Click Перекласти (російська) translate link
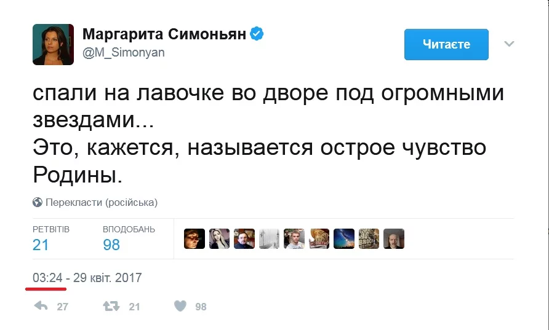Image resolution: width=549 pixels, height=330 pixels. click(x=101, y=202)
